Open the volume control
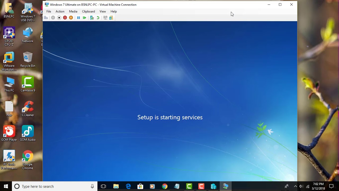This screenshot has width=339, height=191. 301,186
